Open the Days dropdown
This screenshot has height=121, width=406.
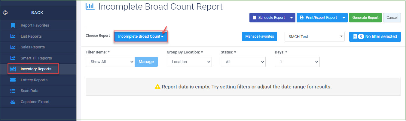tap(297, 62)
